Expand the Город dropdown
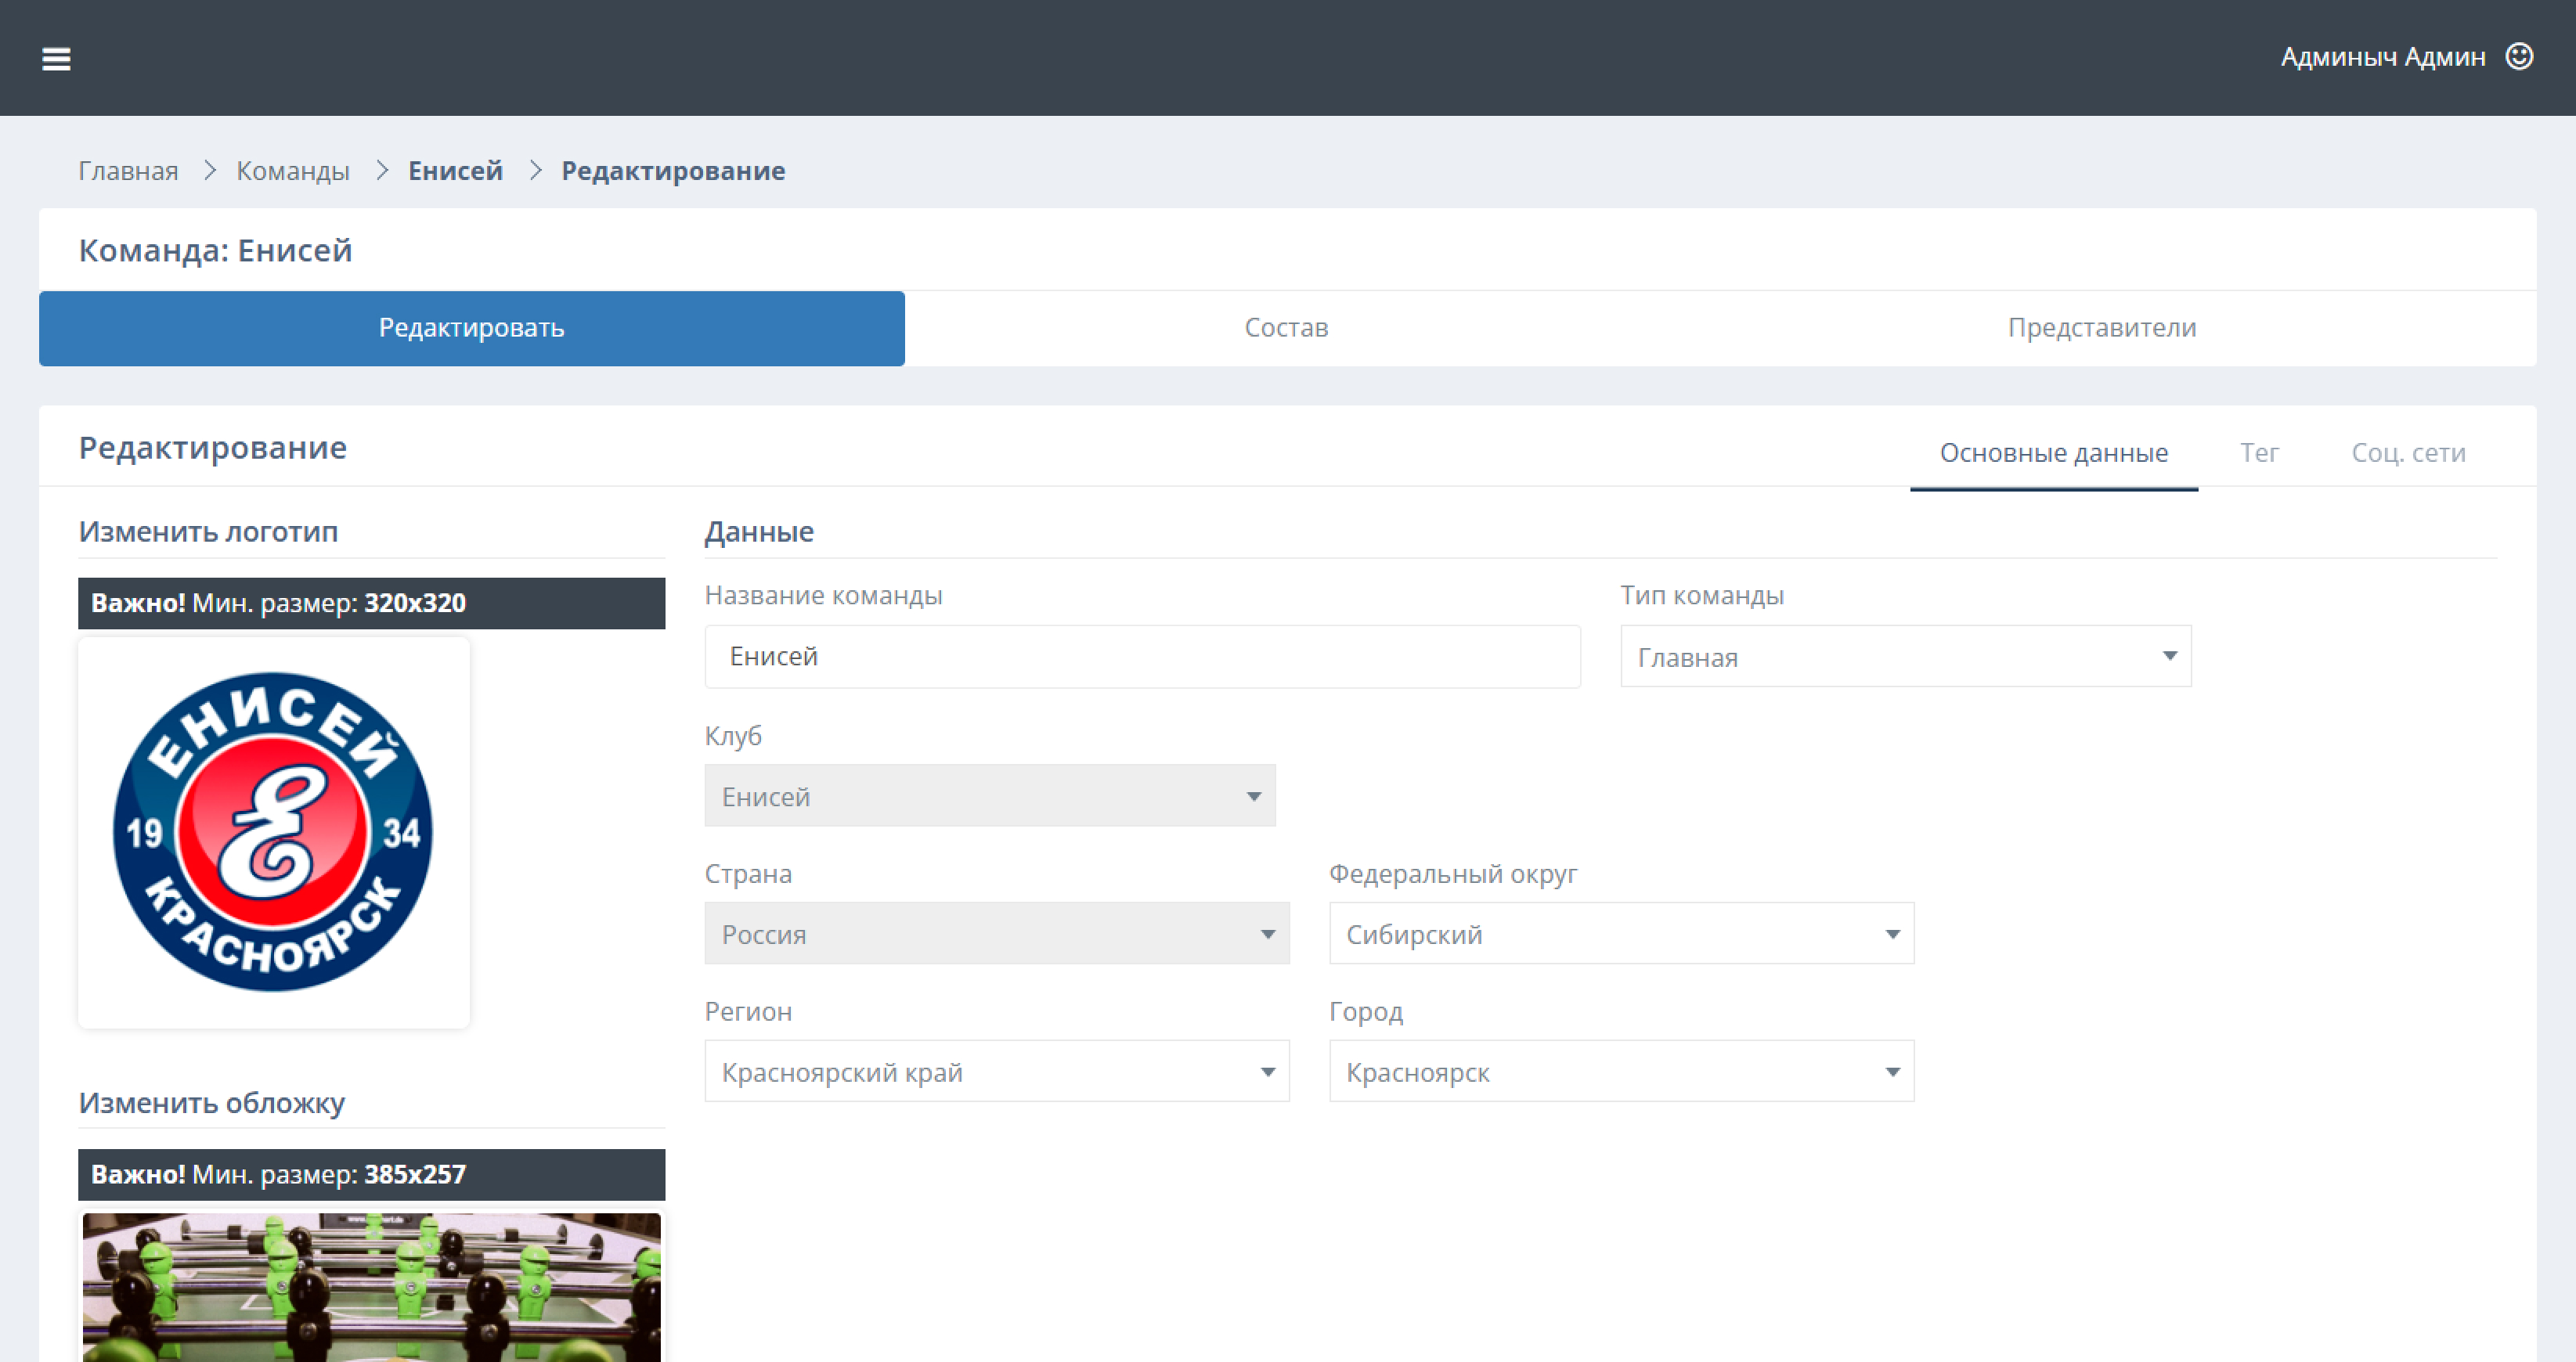 click(1620, 1072)
